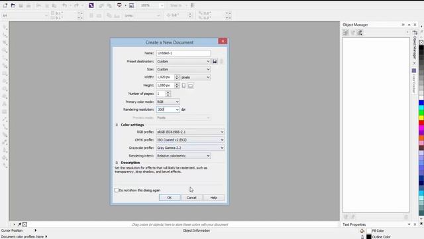
Task: Pick the black swatch in color palette
Action: click(x=421, y=48)
